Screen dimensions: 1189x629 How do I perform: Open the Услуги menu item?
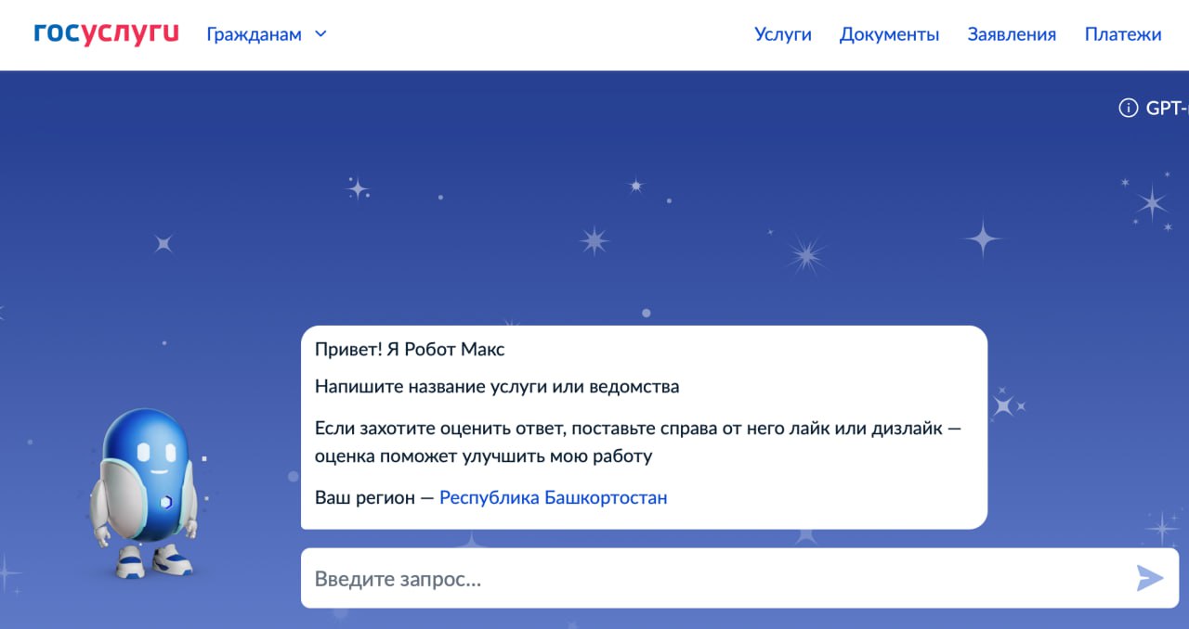[x=782, y=34]
